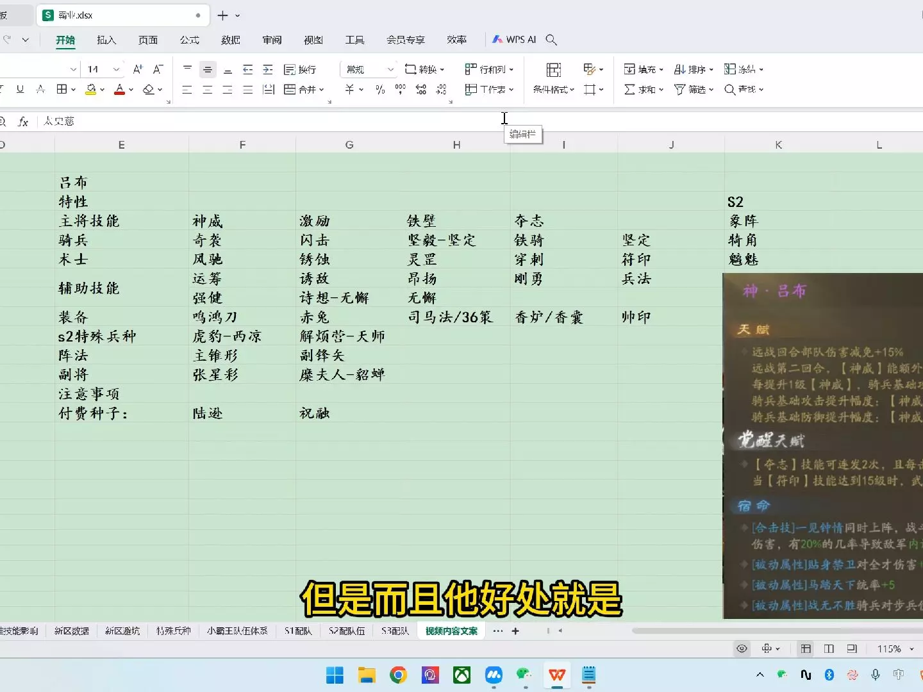This screenshot has height=692, width=923.
Task: Select column G header
Action: point(349,145)
